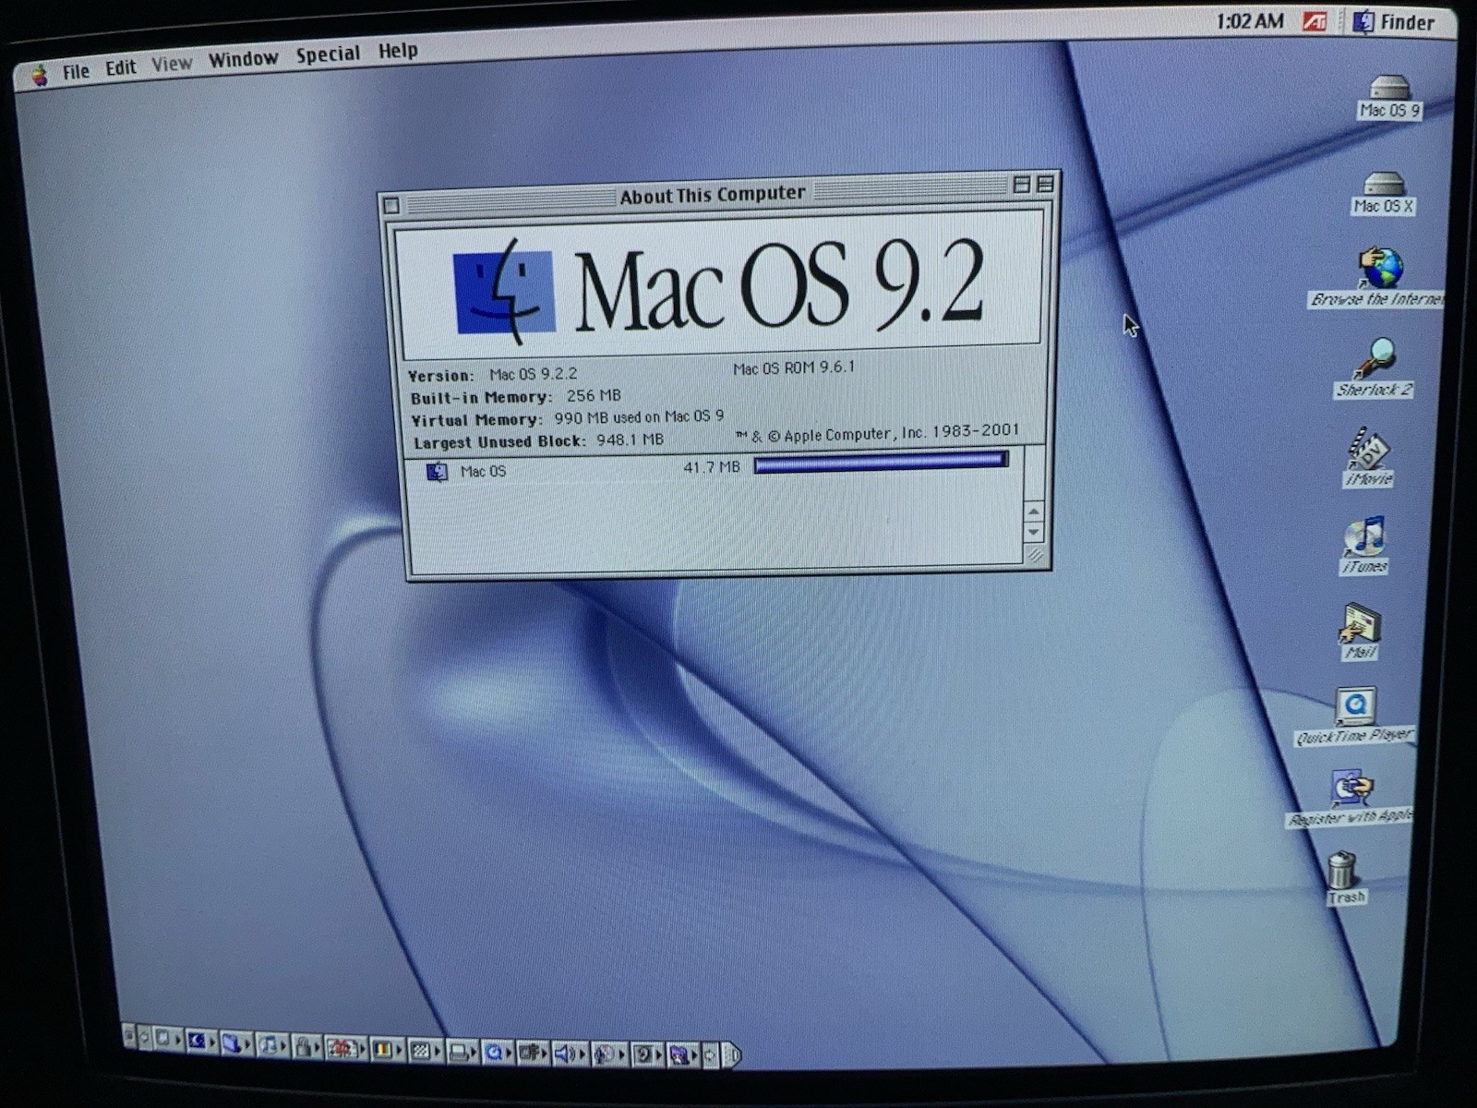
Task: Open the File menu
Action: click(x=76, y=71)
